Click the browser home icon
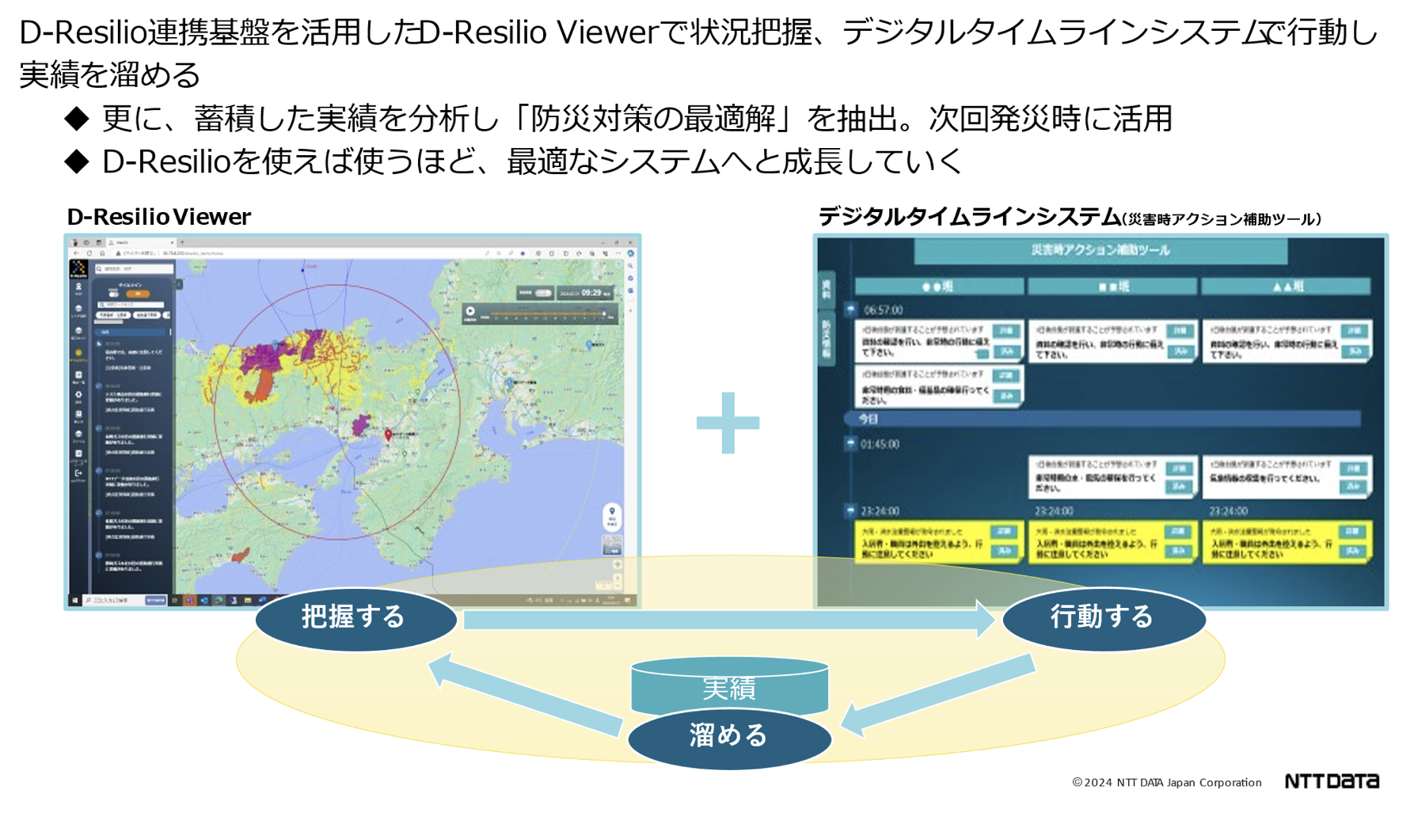This screenshot has height=820, width=1414. pyautogui.click(x=102, y=253)
